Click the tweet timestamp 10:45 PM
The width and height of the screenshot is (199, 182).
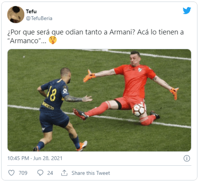point(18,158)
